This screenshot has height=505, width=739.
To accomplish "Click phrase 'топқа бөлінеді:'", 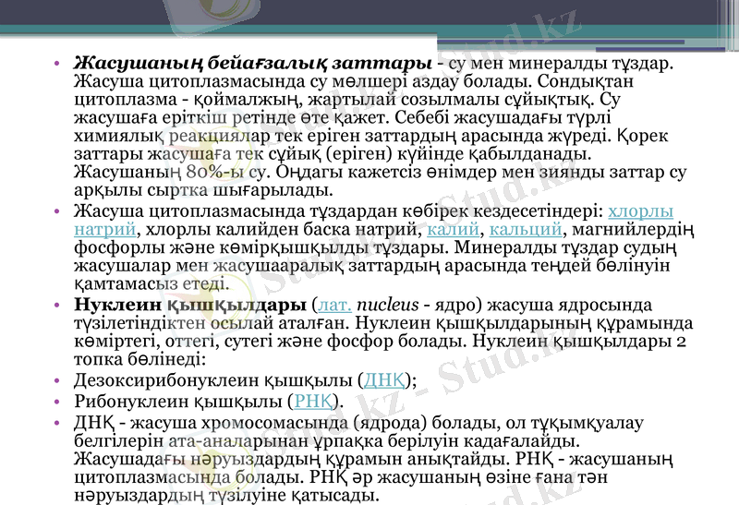I will [140, 359].
